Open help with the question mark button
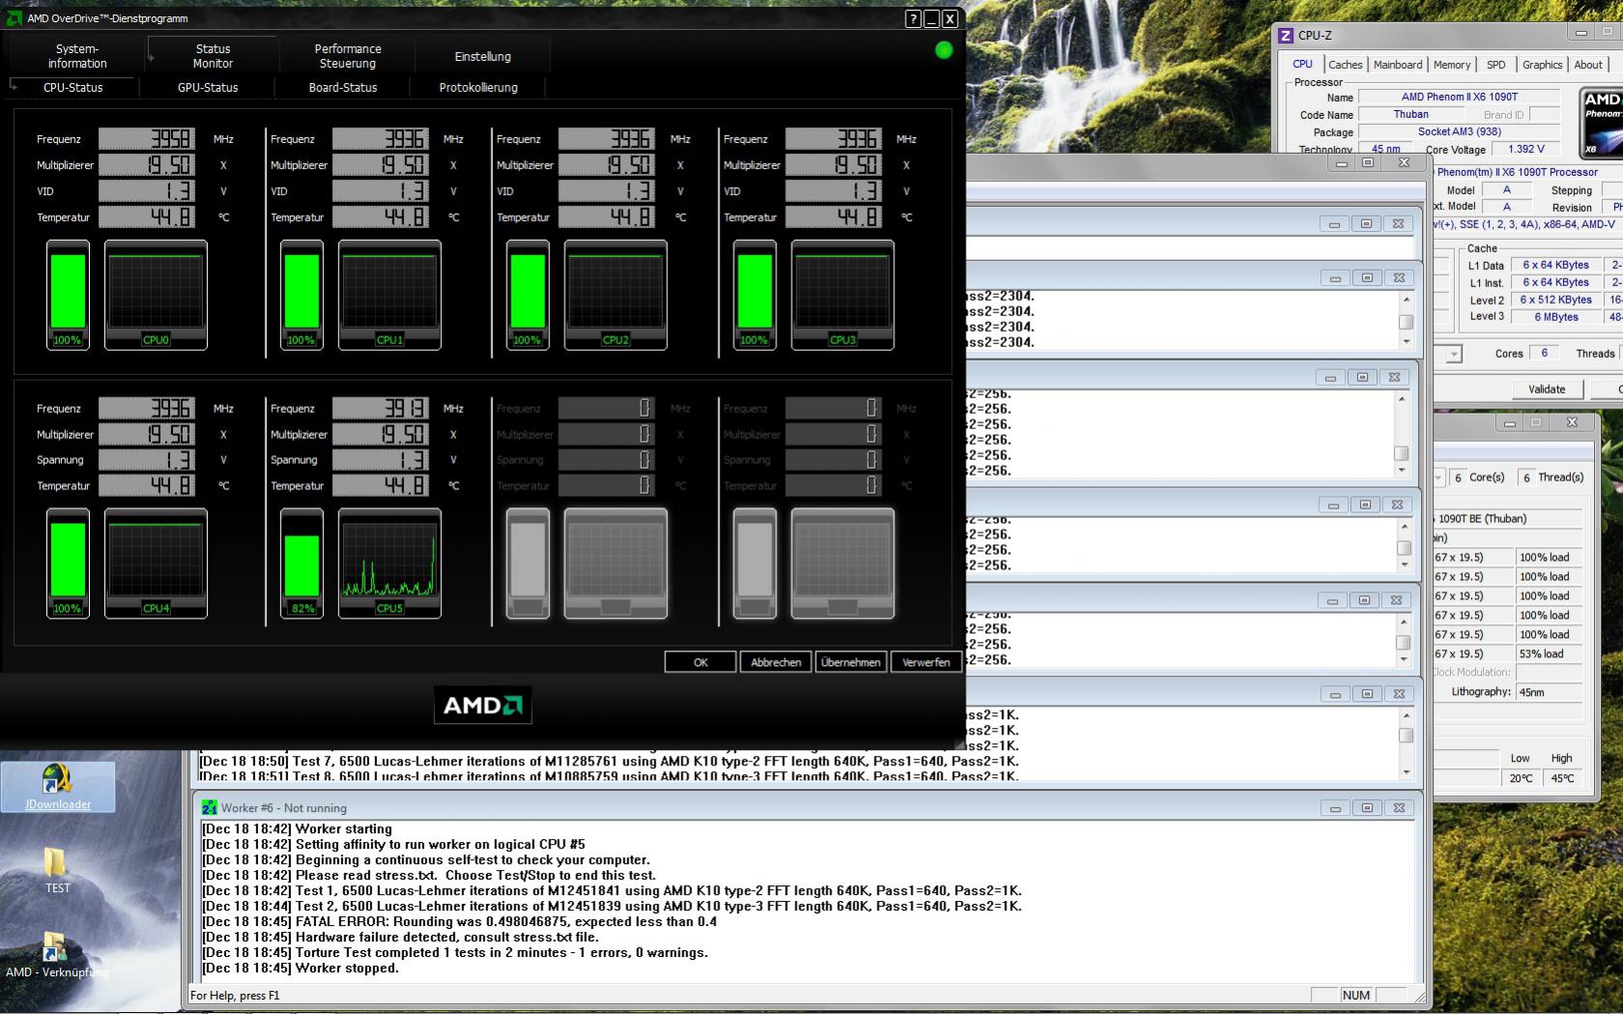This screenshot has width=1623, height=1014. (913, 18)
